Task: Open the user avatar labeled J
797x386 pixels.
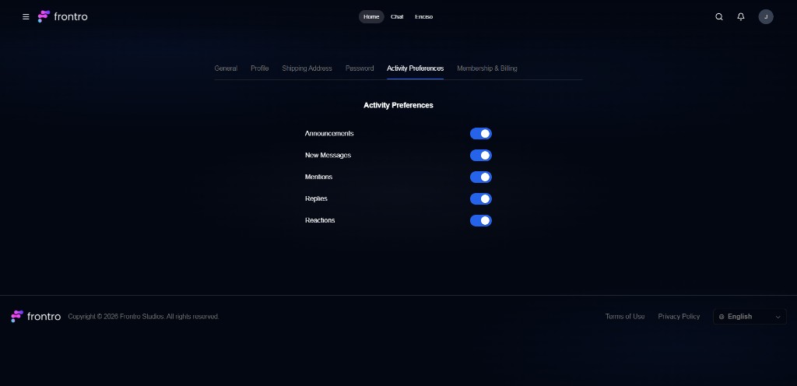Action: coord(766,17)
